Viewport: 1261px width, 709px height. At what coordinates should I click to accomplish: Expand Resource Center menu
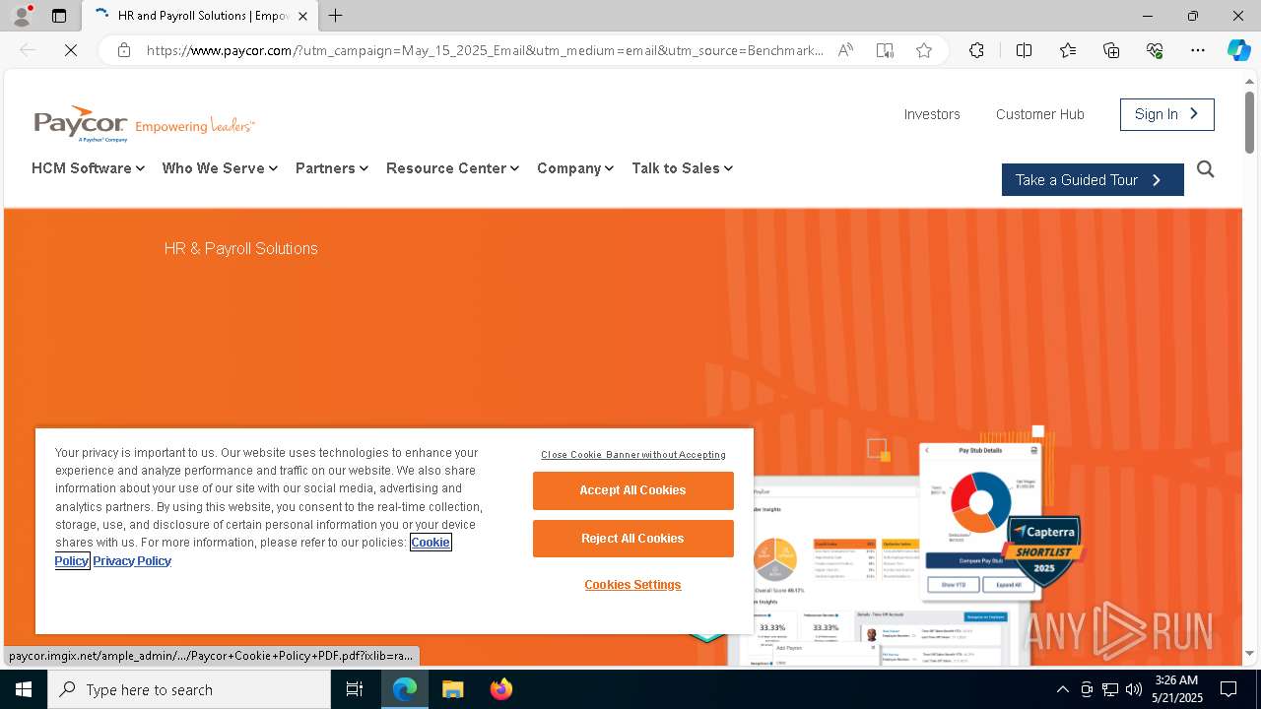pyautogui.click(x=452, y=168)
